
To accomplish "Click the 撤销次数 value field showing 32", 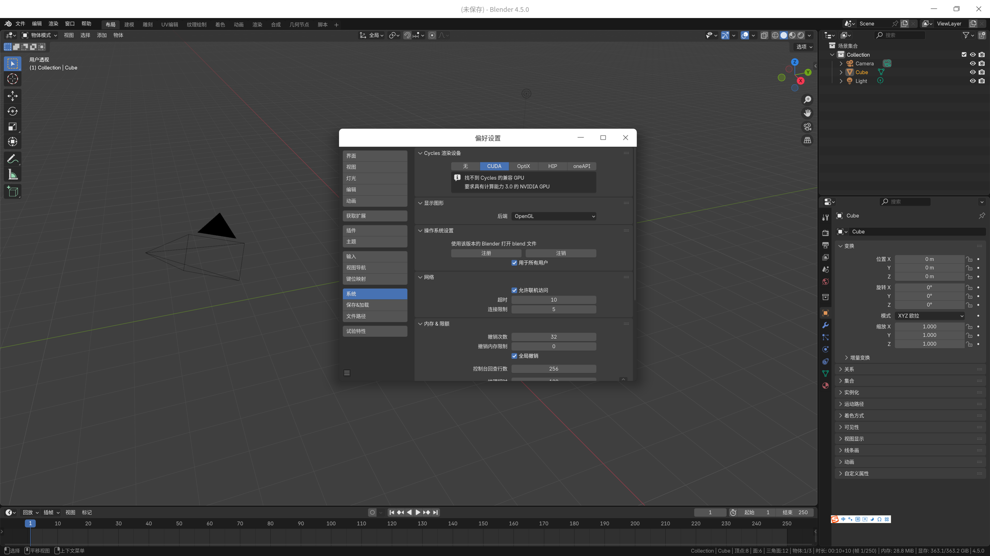I will pyautogui.click(x=554, y=337).
